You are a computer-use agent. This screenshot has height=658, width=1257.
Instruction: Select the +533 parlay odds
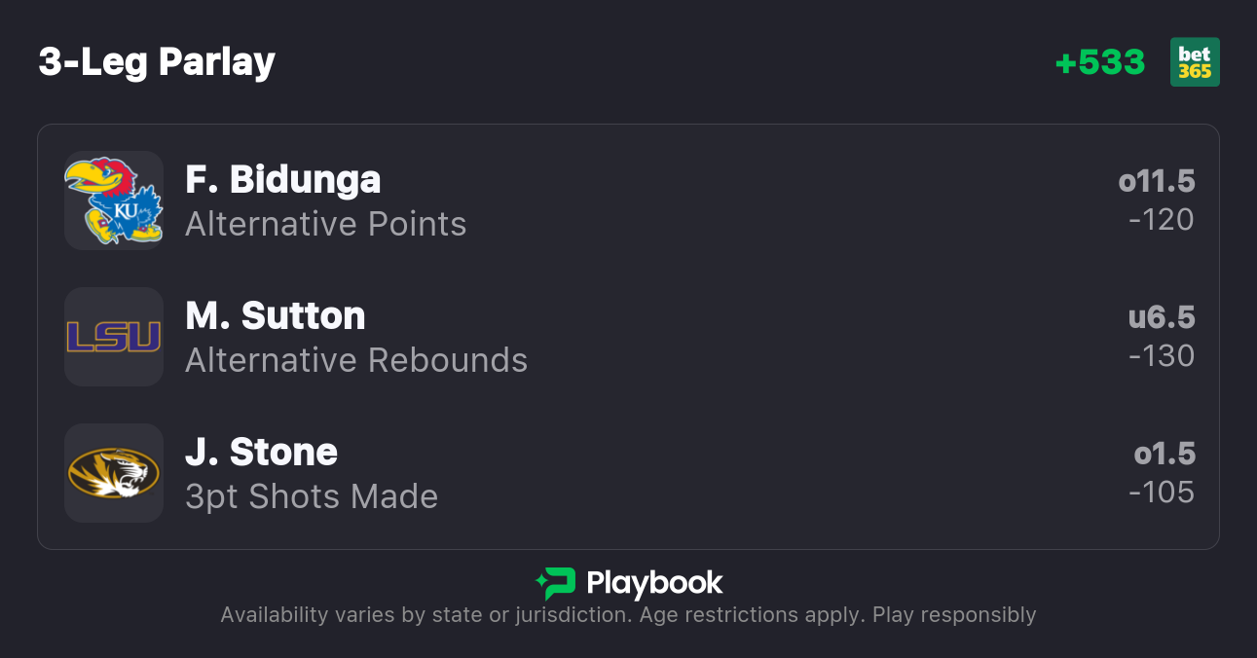tap(1100, 62)
